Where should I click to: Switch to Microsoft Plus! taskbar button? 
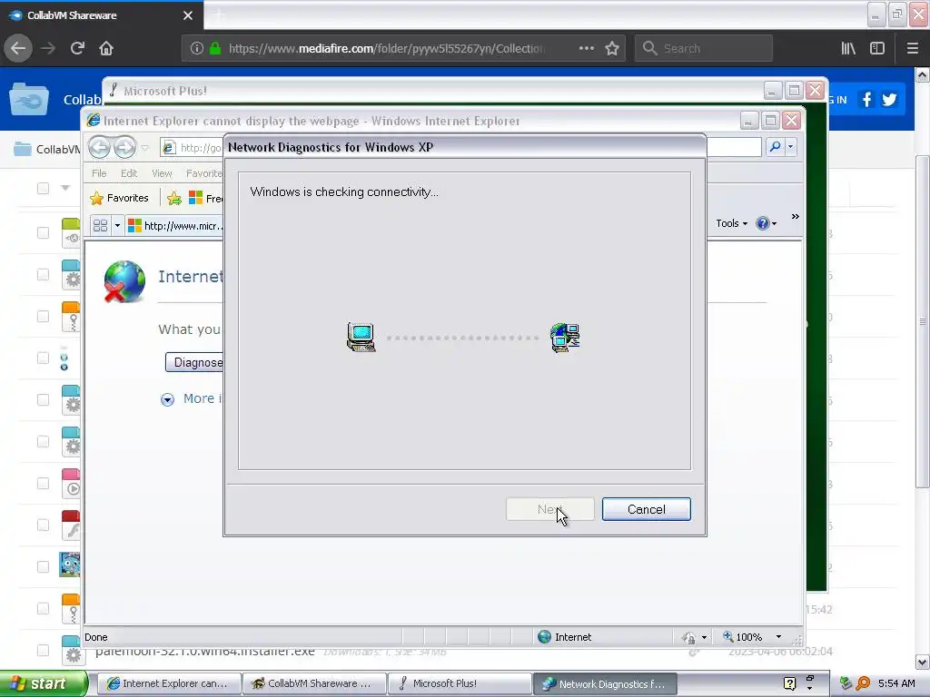[x=460, y=683]
